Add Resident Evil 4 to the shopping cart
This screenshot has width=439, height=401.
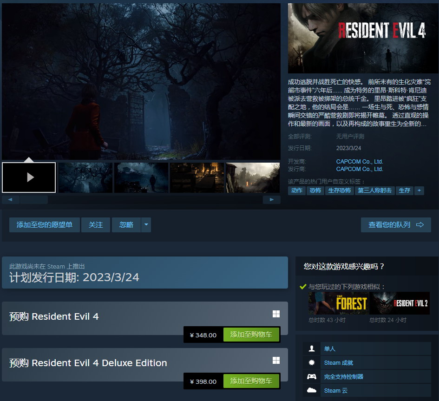coord(251,334)
